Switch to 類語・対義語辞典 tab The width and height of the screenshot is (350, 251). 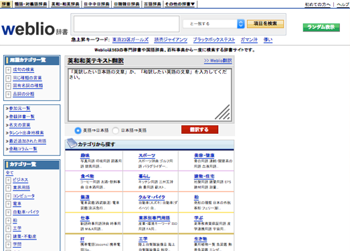31,4
